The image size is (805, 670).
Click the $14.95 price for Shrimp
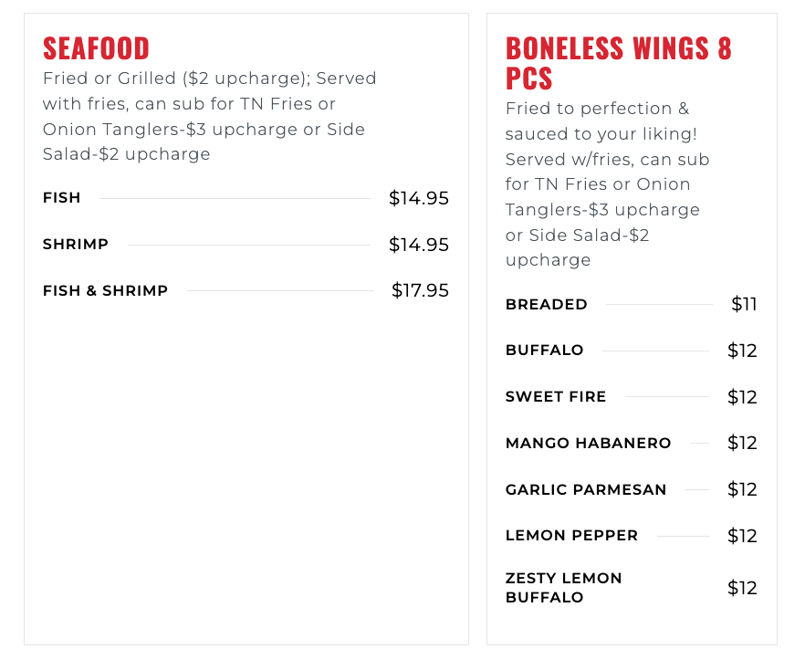[418, 245]
